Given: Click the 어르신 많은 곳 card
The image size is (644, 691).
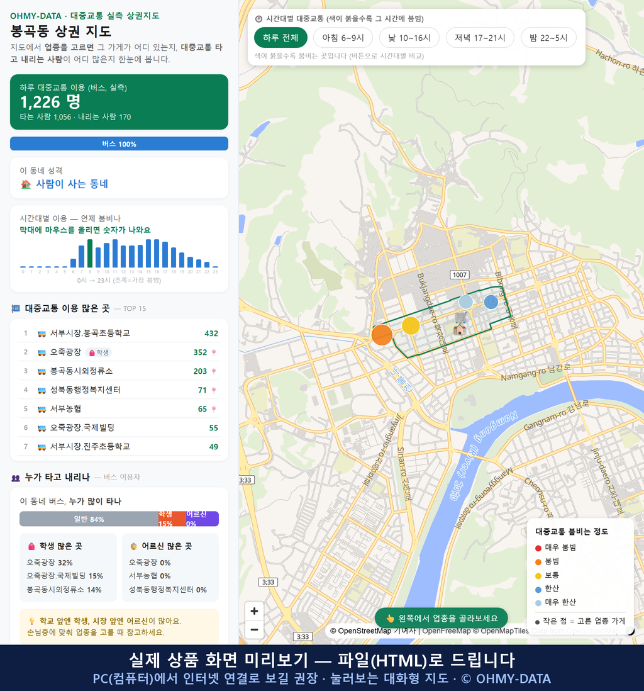Looking at the screenshot, I should (x=170, y=568).
